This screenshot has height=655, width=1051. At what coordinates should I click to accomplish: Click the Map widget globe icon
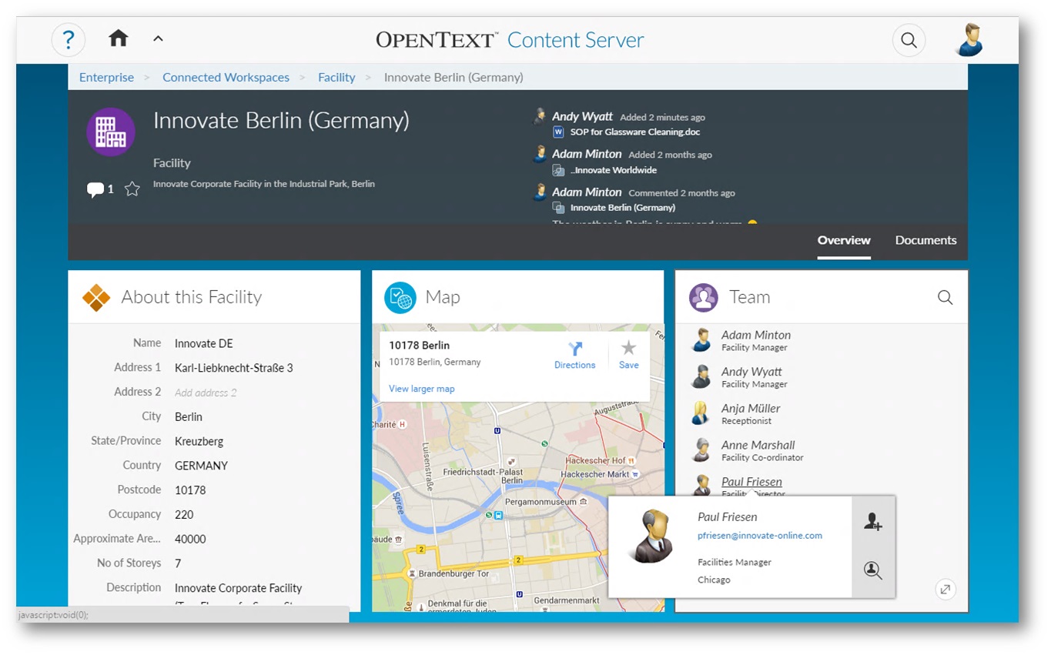[400, 297]
